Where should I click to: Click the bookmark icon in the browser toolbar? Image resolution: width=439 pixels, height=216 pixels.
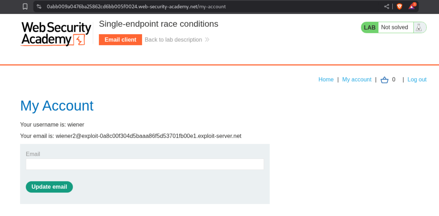click(25, 7)
